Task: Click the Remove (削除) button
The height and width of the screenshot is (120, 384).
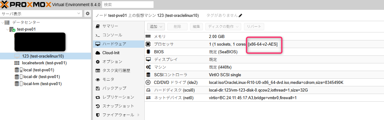Action: coord(177,27)
